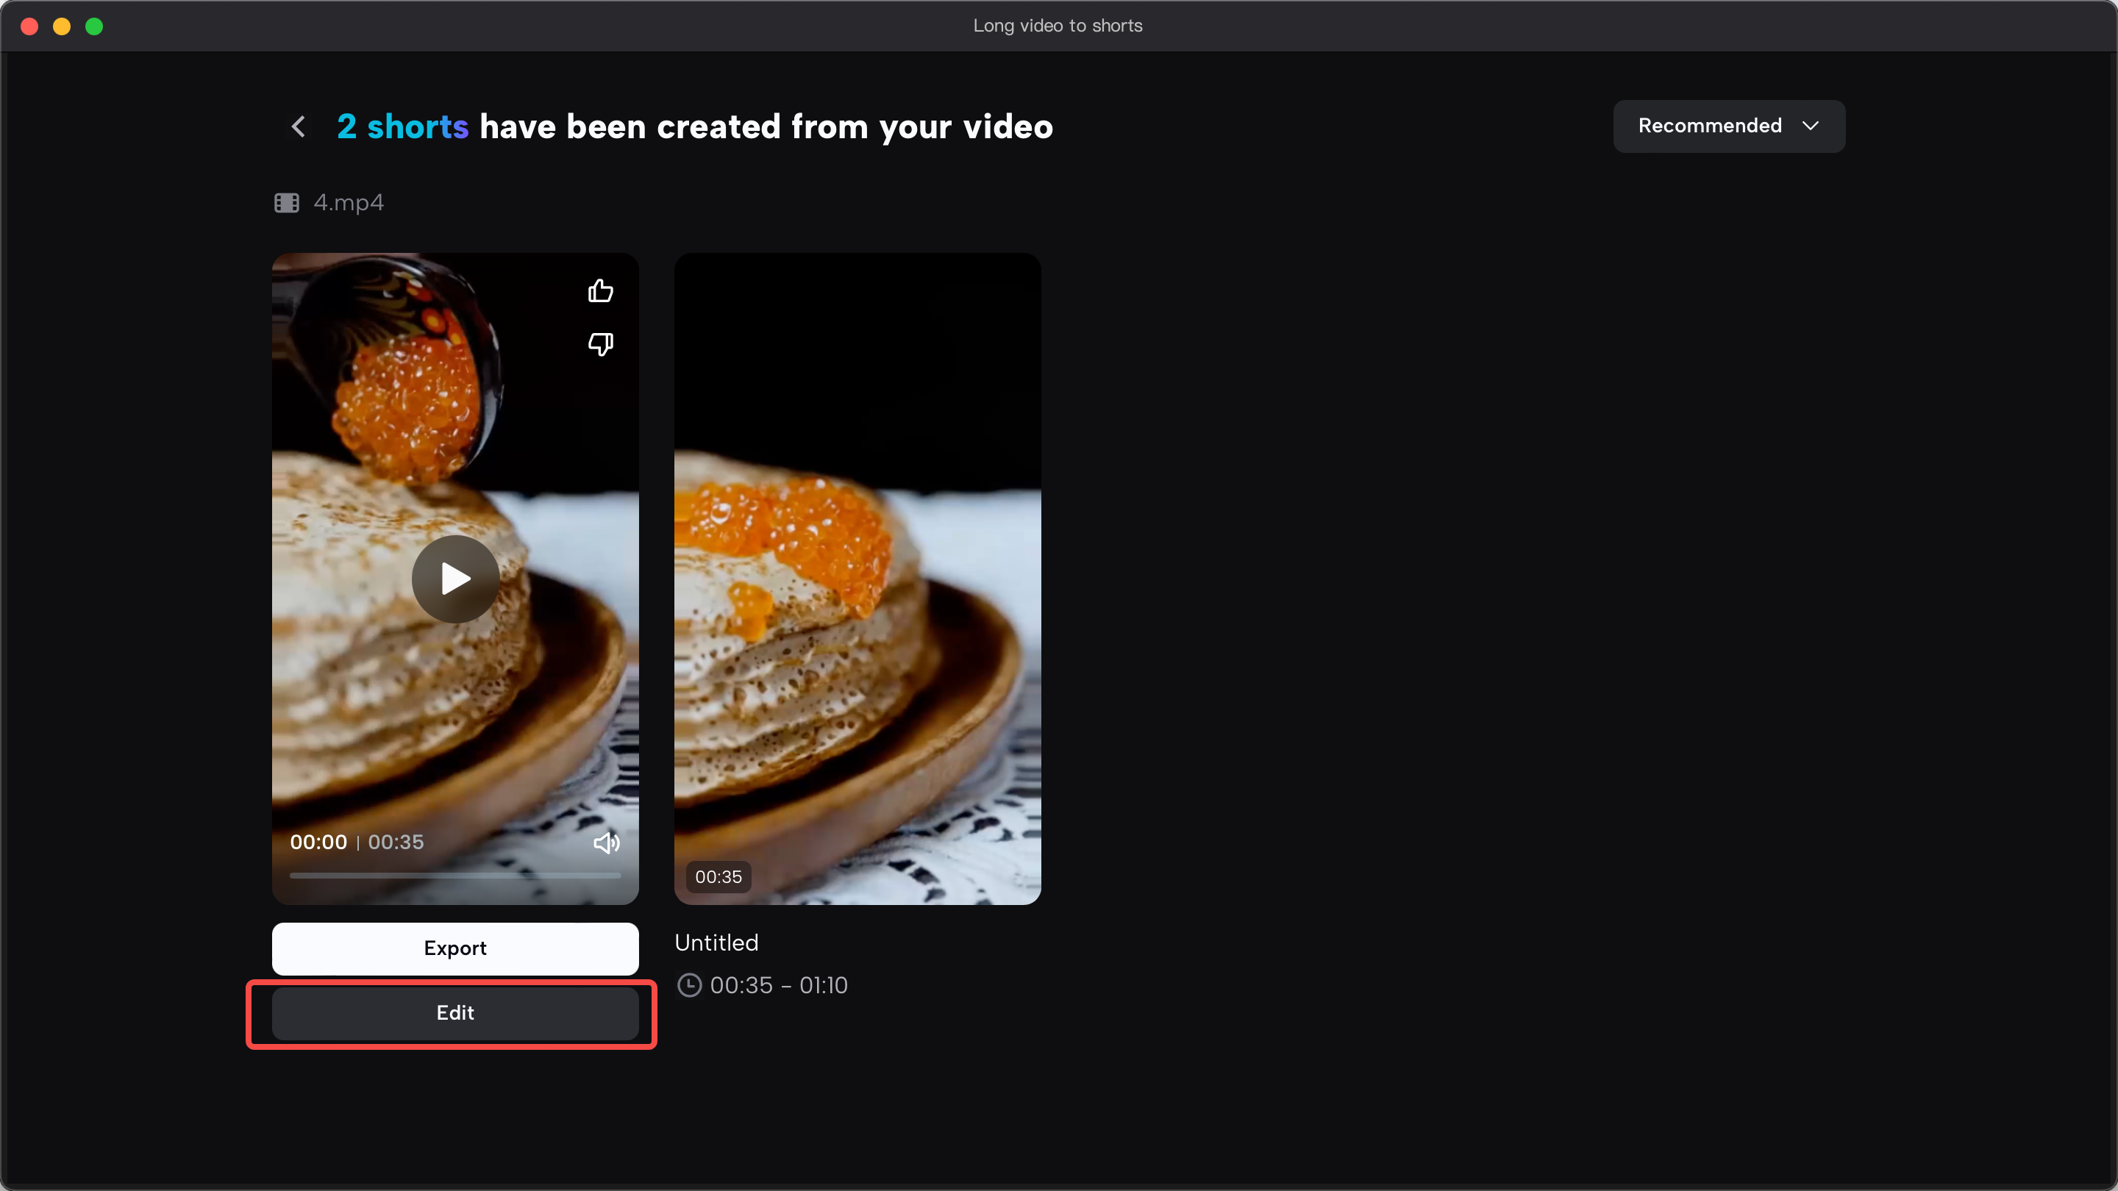Click the thumbs up icon on first short
The width and height of the screenshot is (2118, 1191).
tap(600, 291)
